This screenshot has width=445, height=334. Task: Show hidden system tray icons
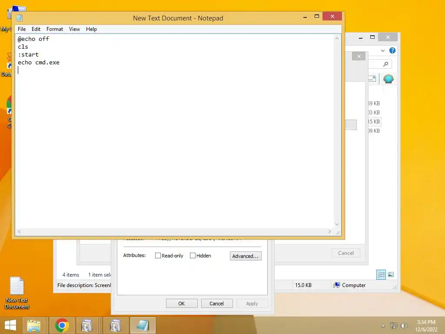coord(383,326)
